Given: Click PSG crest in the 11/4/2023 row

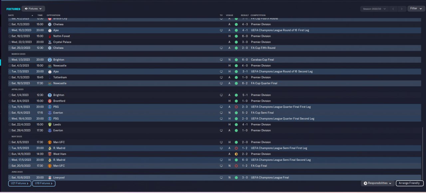Looking at the screenshot, I should coord(50,107).
